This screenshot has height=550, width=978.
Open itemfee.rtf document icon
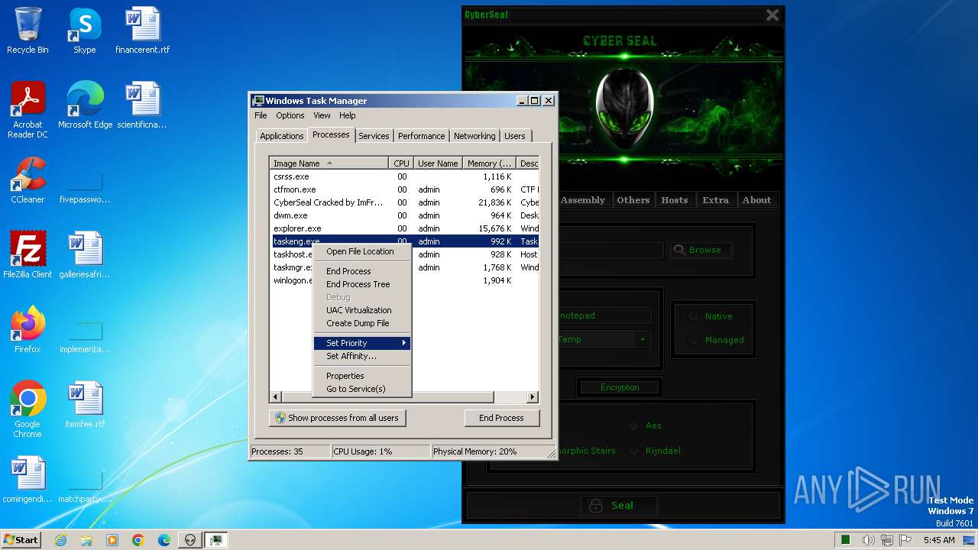pyautogui.click(x=85, y=405)
